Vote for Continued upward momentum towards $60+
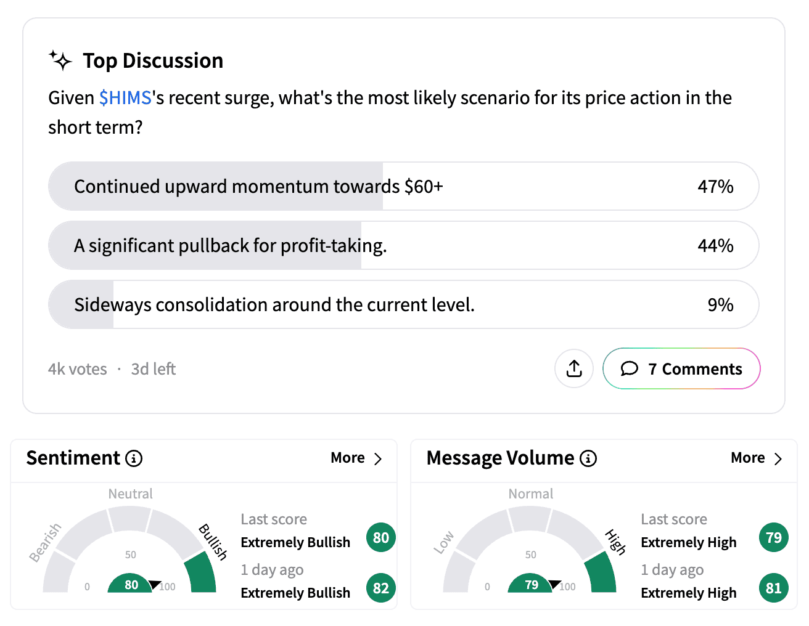The width and height of the screenshot is (809, 626). coord(403,186)
